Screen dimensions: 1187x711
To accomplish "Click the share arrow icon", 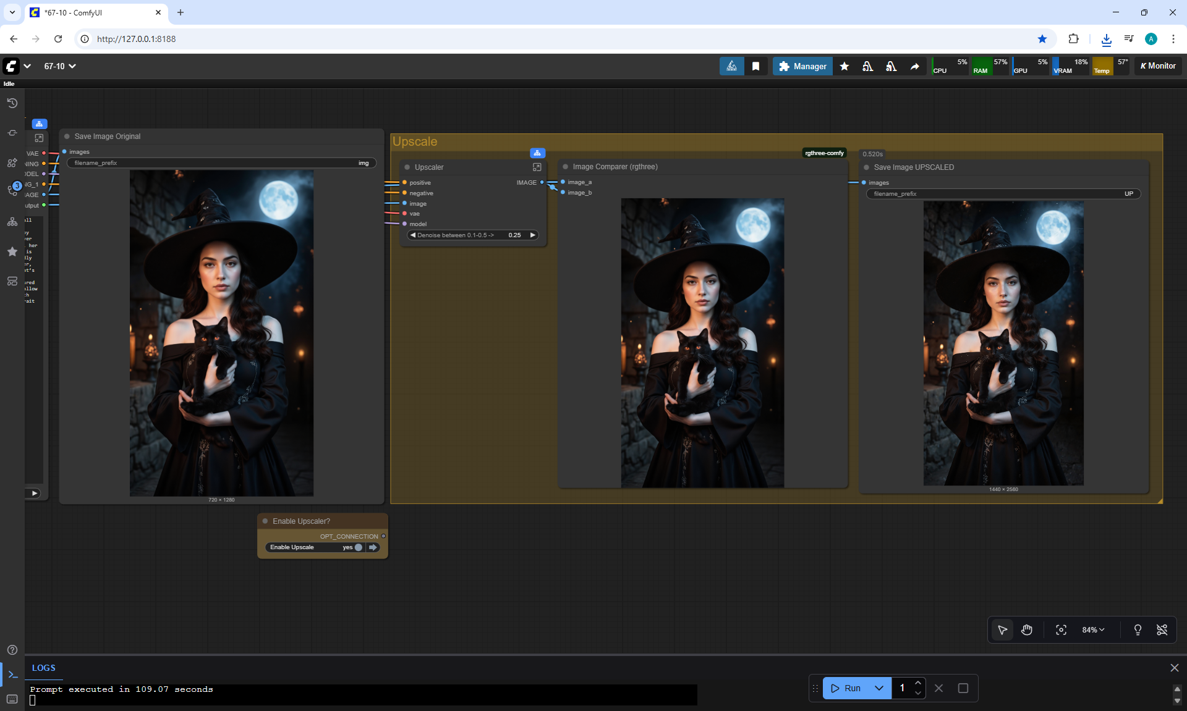I will 914,66.
